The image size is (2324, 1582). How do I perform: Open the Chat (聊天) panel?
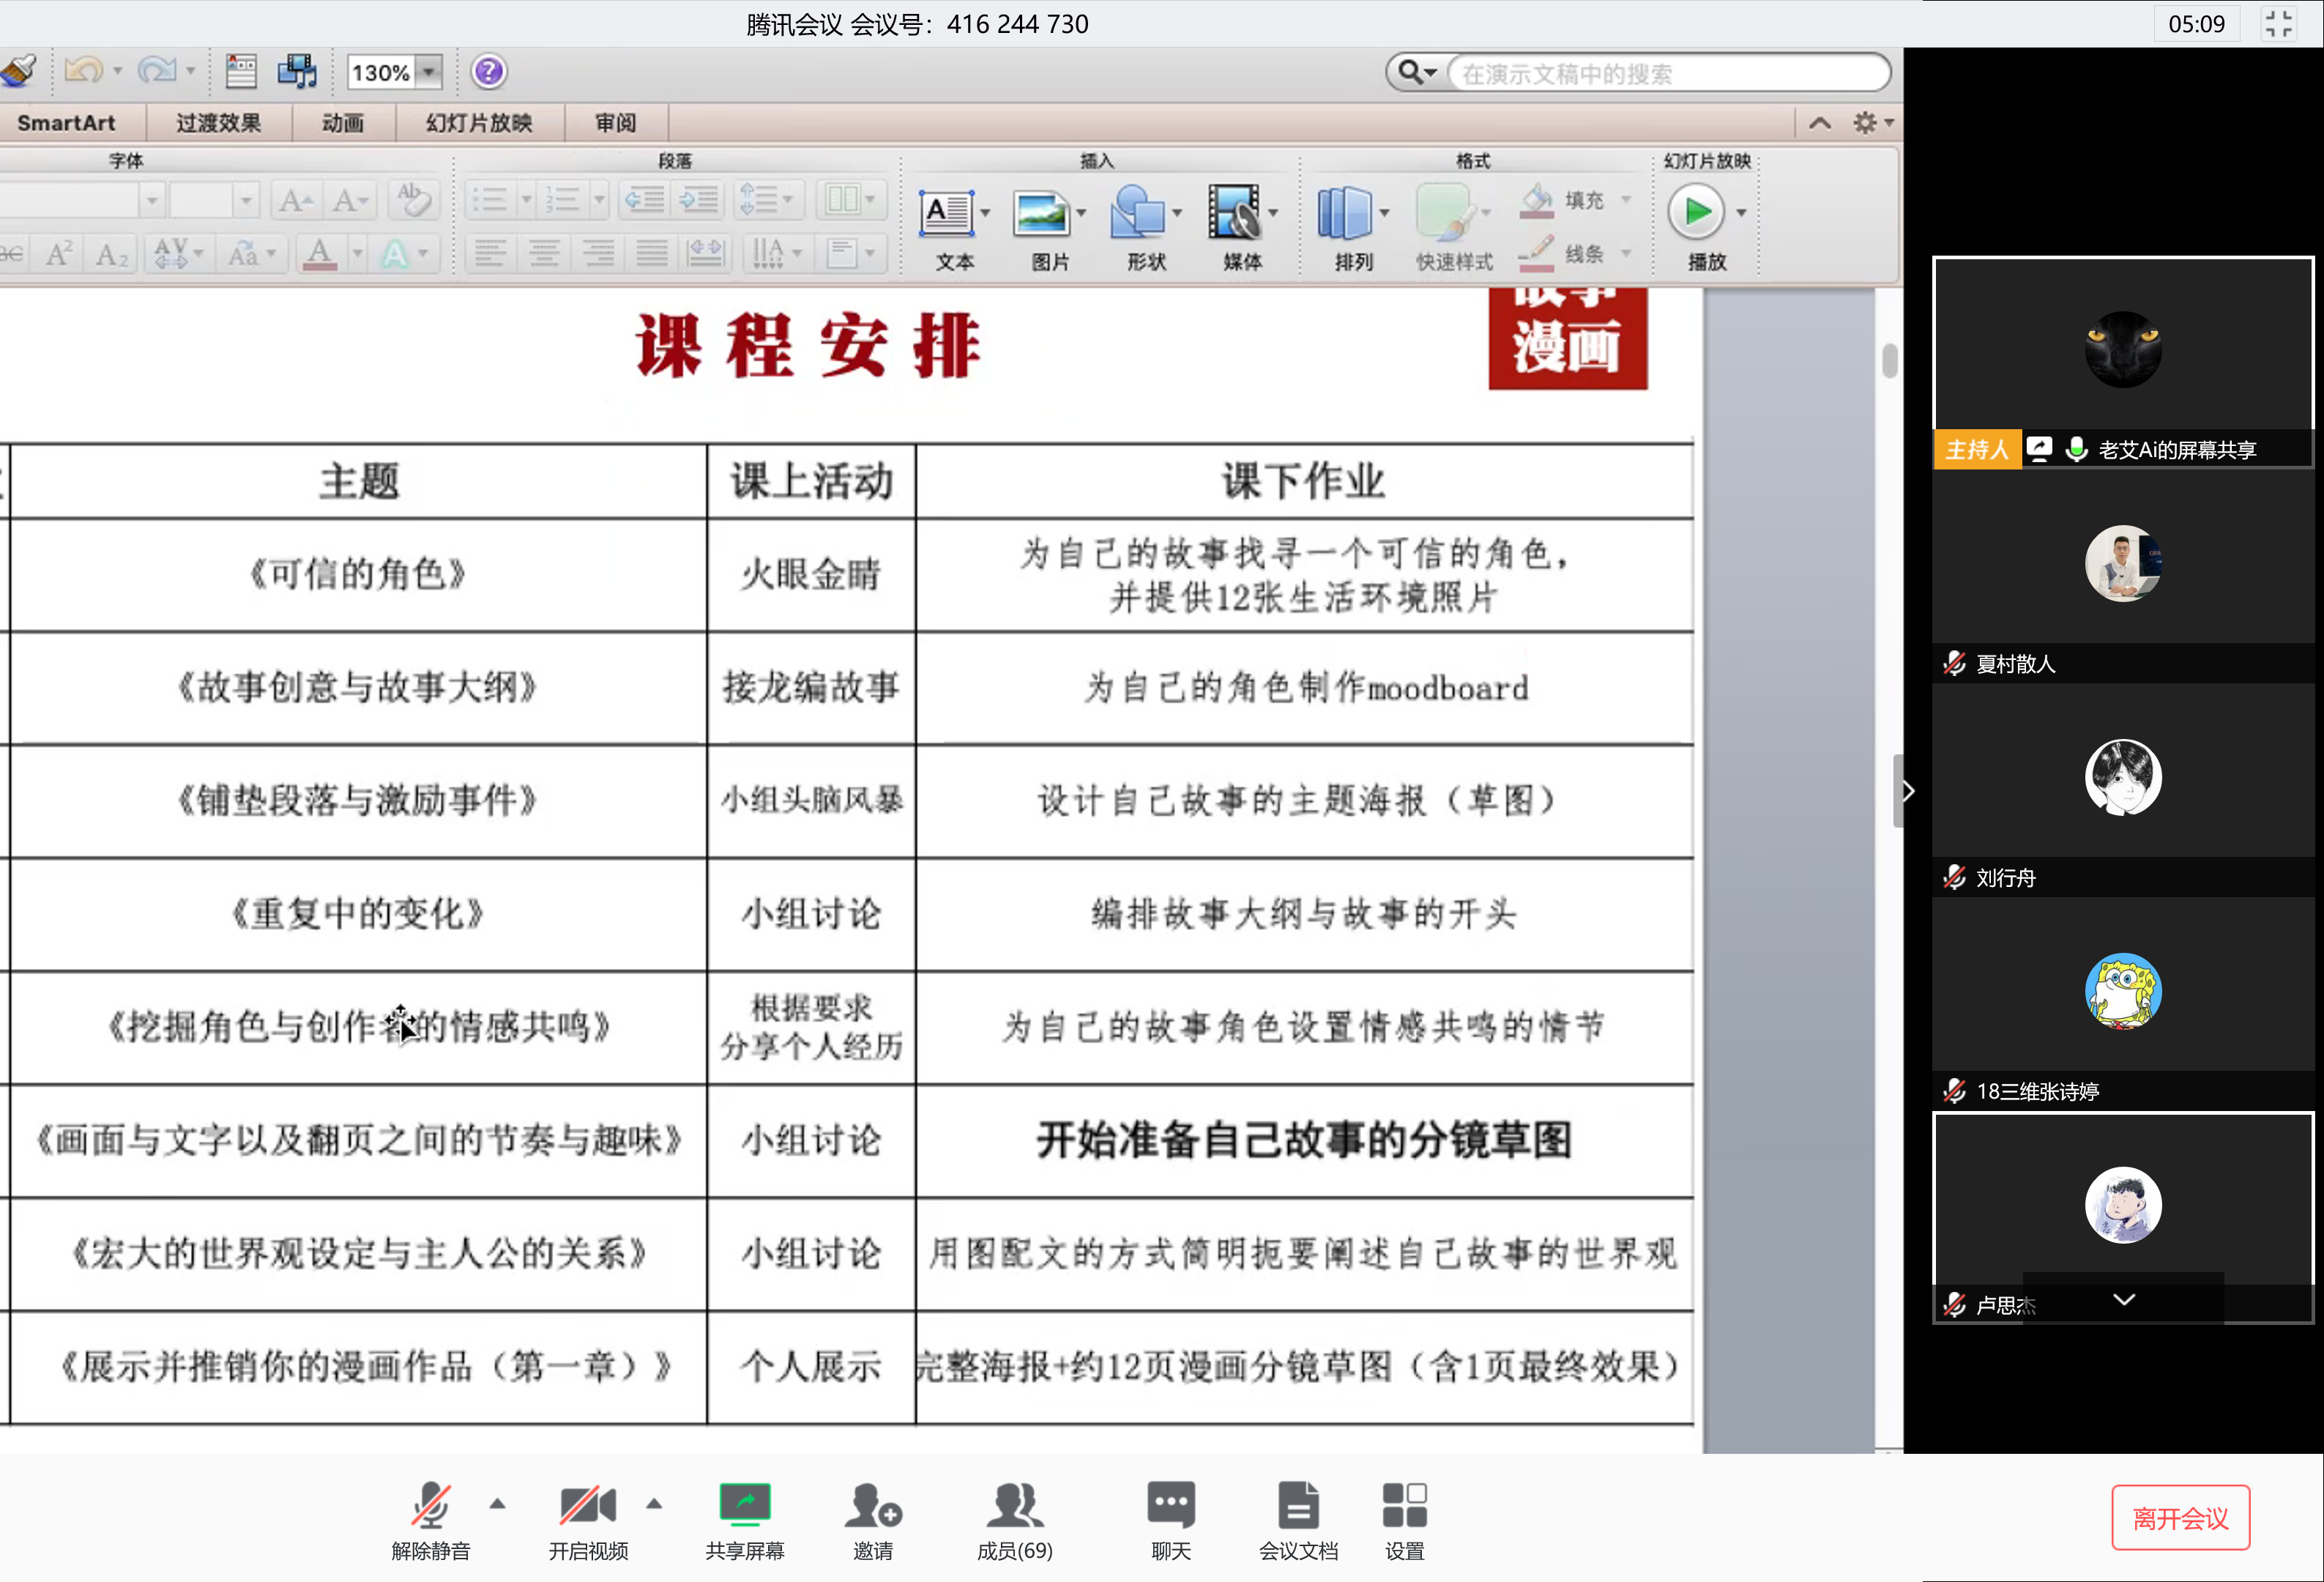point(1170,1505)
